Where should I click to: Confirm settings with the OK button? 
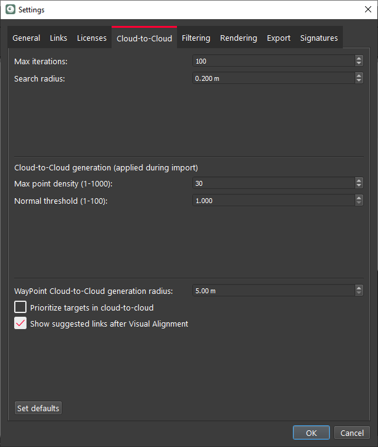(x=311, y=433)
